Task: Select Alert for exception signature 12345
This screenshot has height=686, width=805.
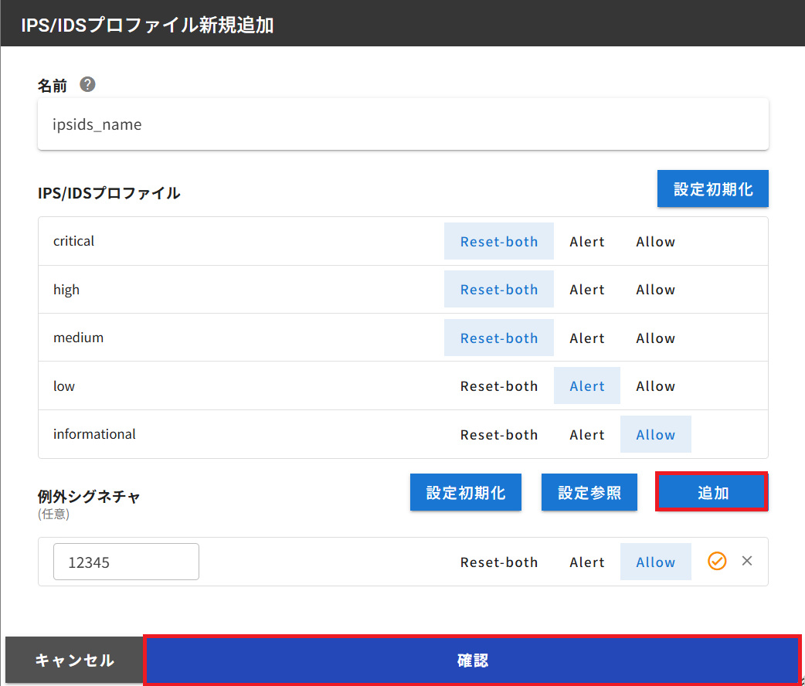Action: click(586, 562)
